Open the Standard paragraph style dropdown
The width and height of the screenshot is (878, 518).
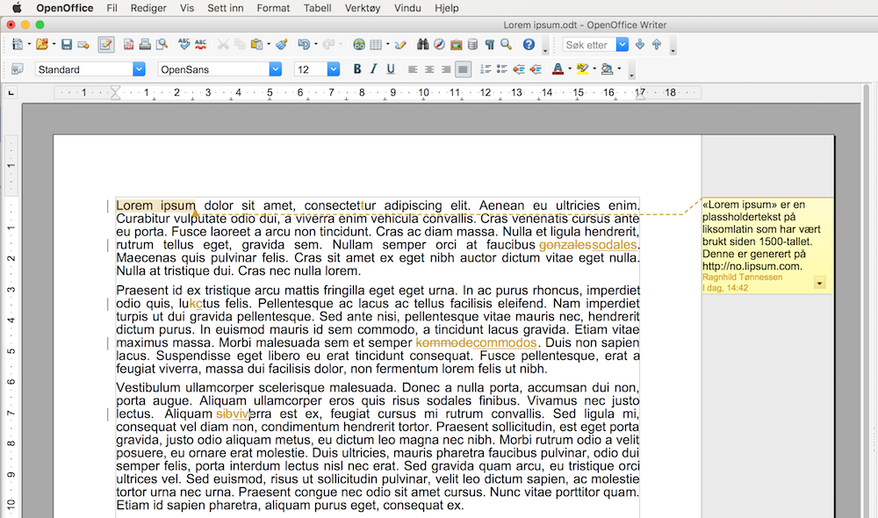coord(139,69)
